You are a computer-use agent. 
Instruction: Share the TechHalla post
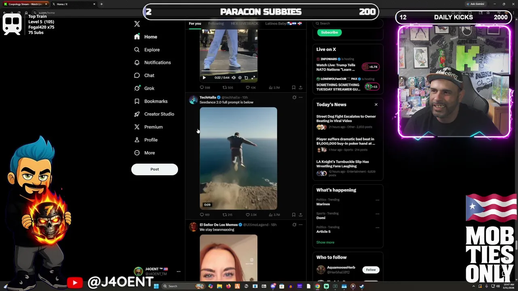(x=300, y=215)
